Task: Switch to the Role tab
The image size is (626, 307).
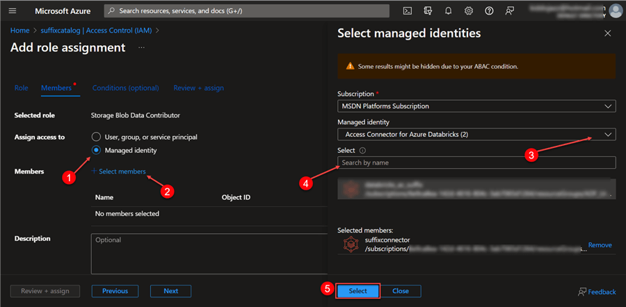Action: point(22,88)
